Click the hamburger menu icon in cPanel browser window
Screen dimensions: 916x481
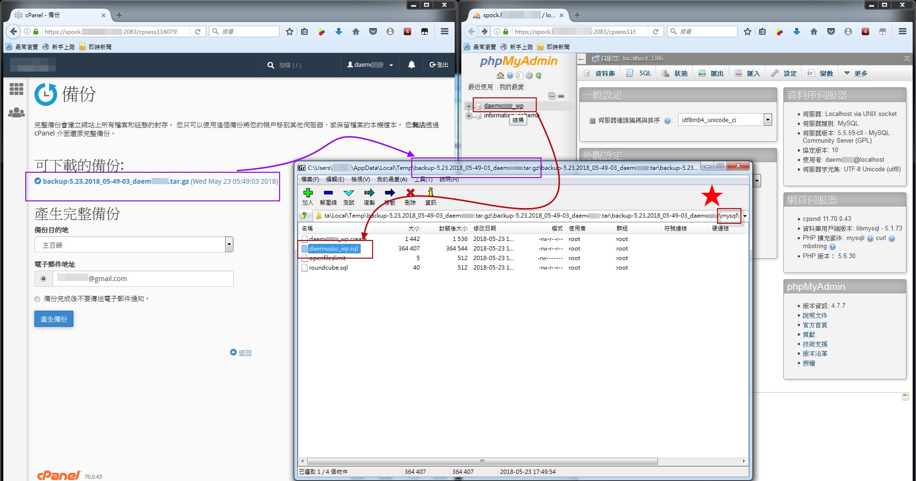445,31
